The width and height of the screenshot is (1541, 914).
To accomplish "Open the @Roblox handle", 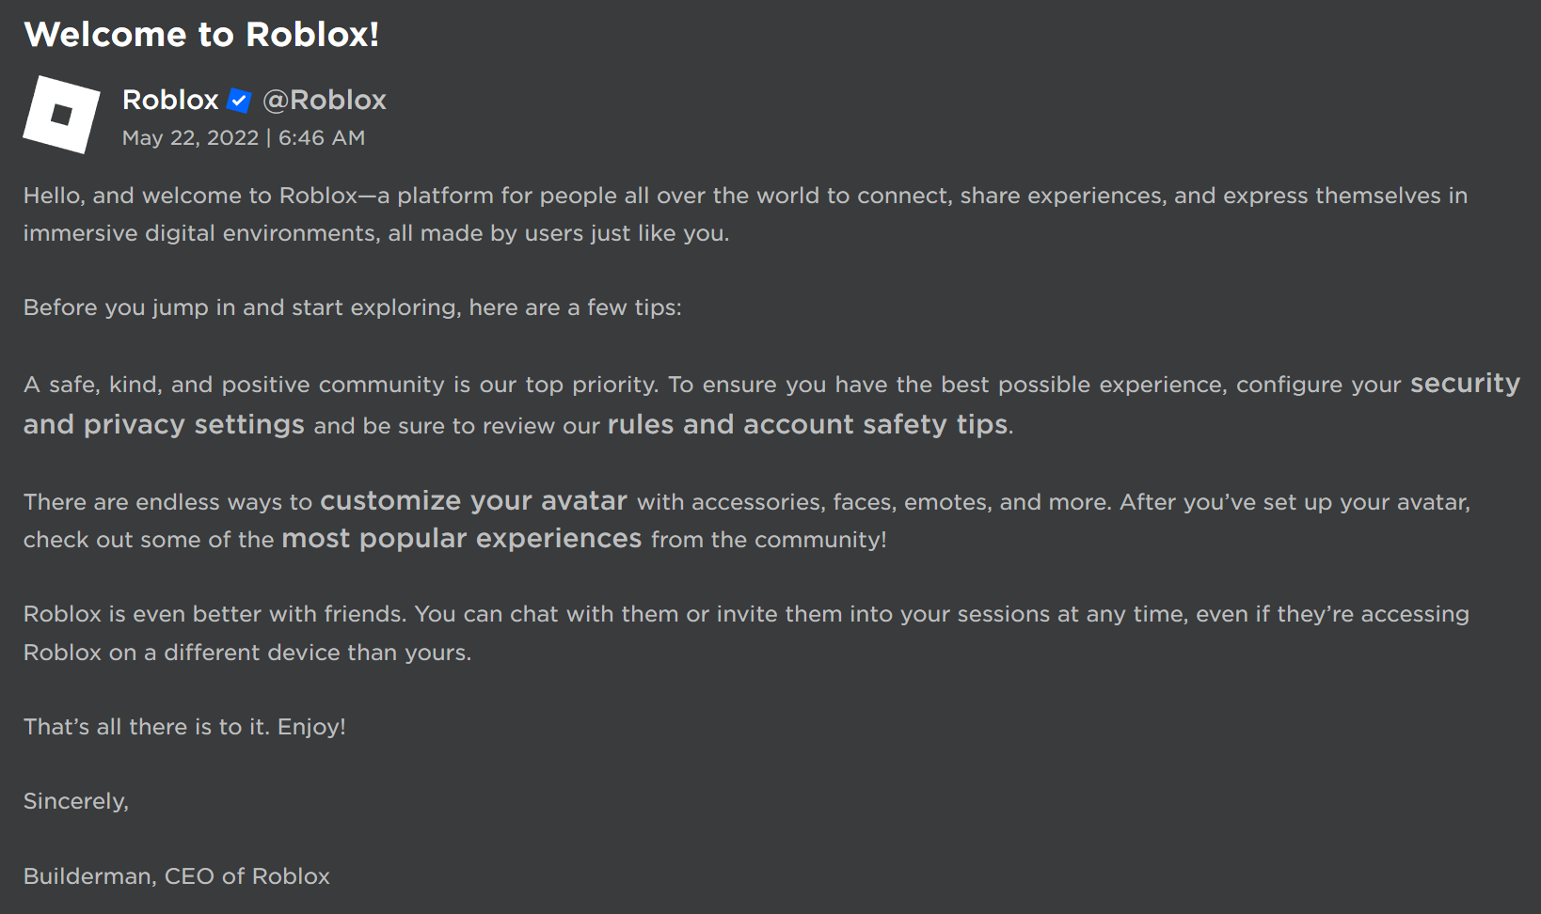I will point(324,100).
